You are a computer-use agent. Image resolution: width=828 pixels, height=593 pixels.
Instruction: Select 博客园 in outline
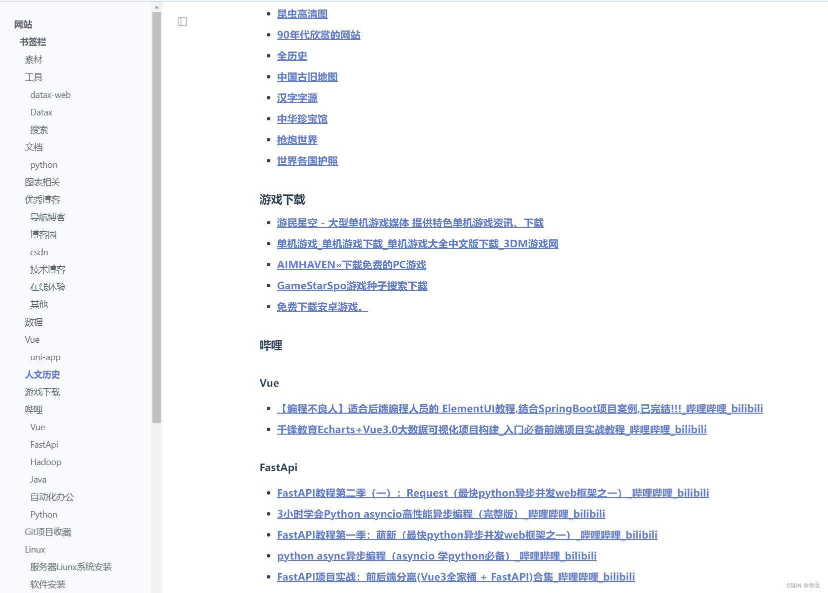43,234
